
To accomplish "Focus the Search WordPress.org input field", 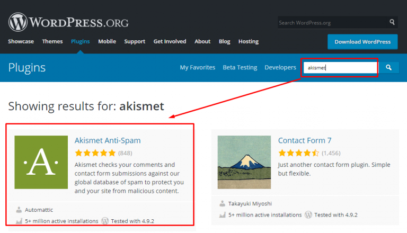I will click(333, 23).
